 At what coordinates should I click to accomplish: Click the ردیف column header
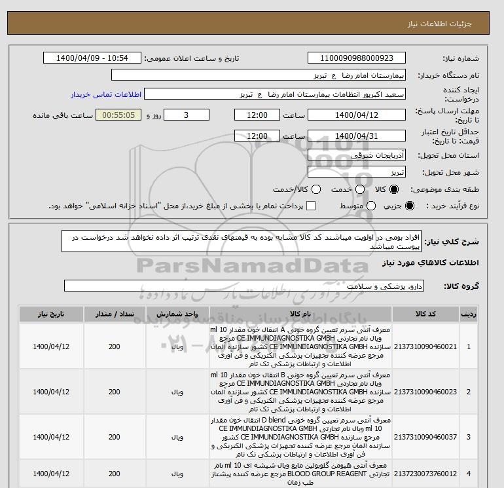(x=468, y=314)
